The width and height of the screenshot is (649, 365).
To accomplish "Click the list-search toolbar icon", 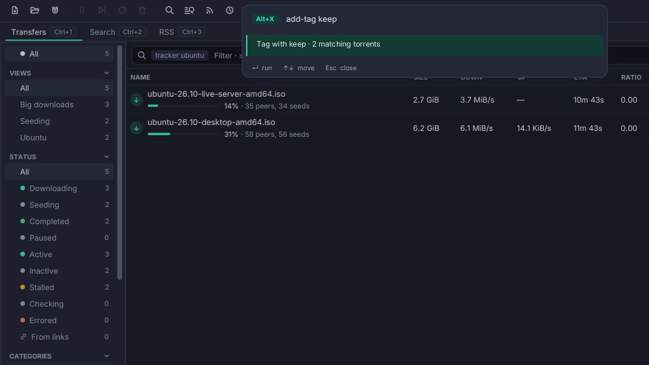I will coord(189,11).
